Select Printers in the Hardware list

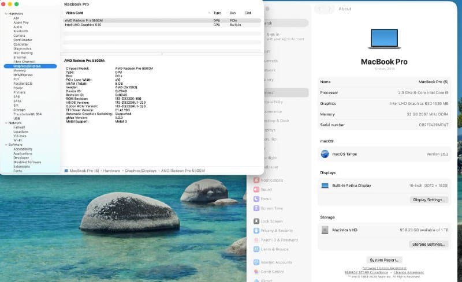pyautogui.click(x=20, y=92)
